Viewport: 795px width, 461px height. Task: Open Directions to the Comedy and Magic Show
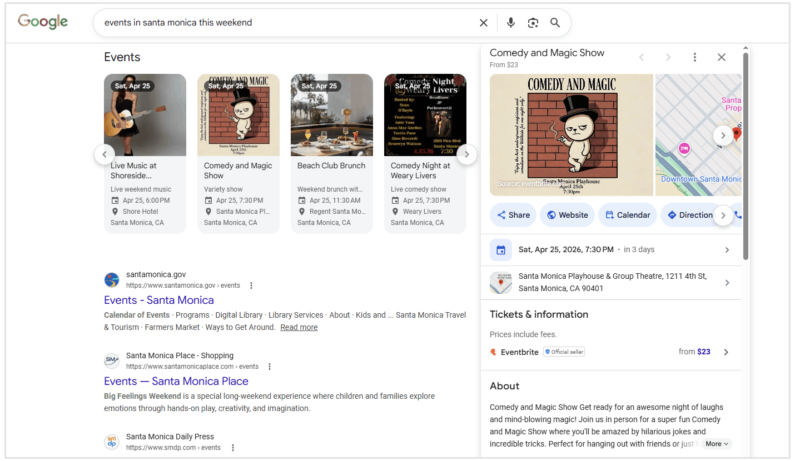tap(689, 215)
